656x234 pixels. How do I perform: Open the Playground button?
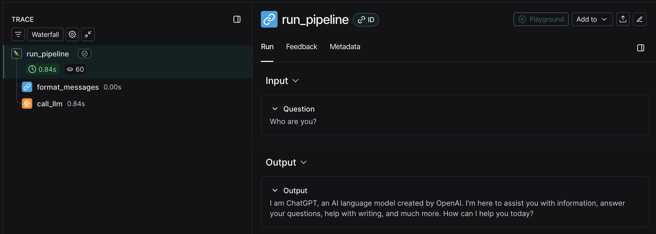tap(541, 19)
